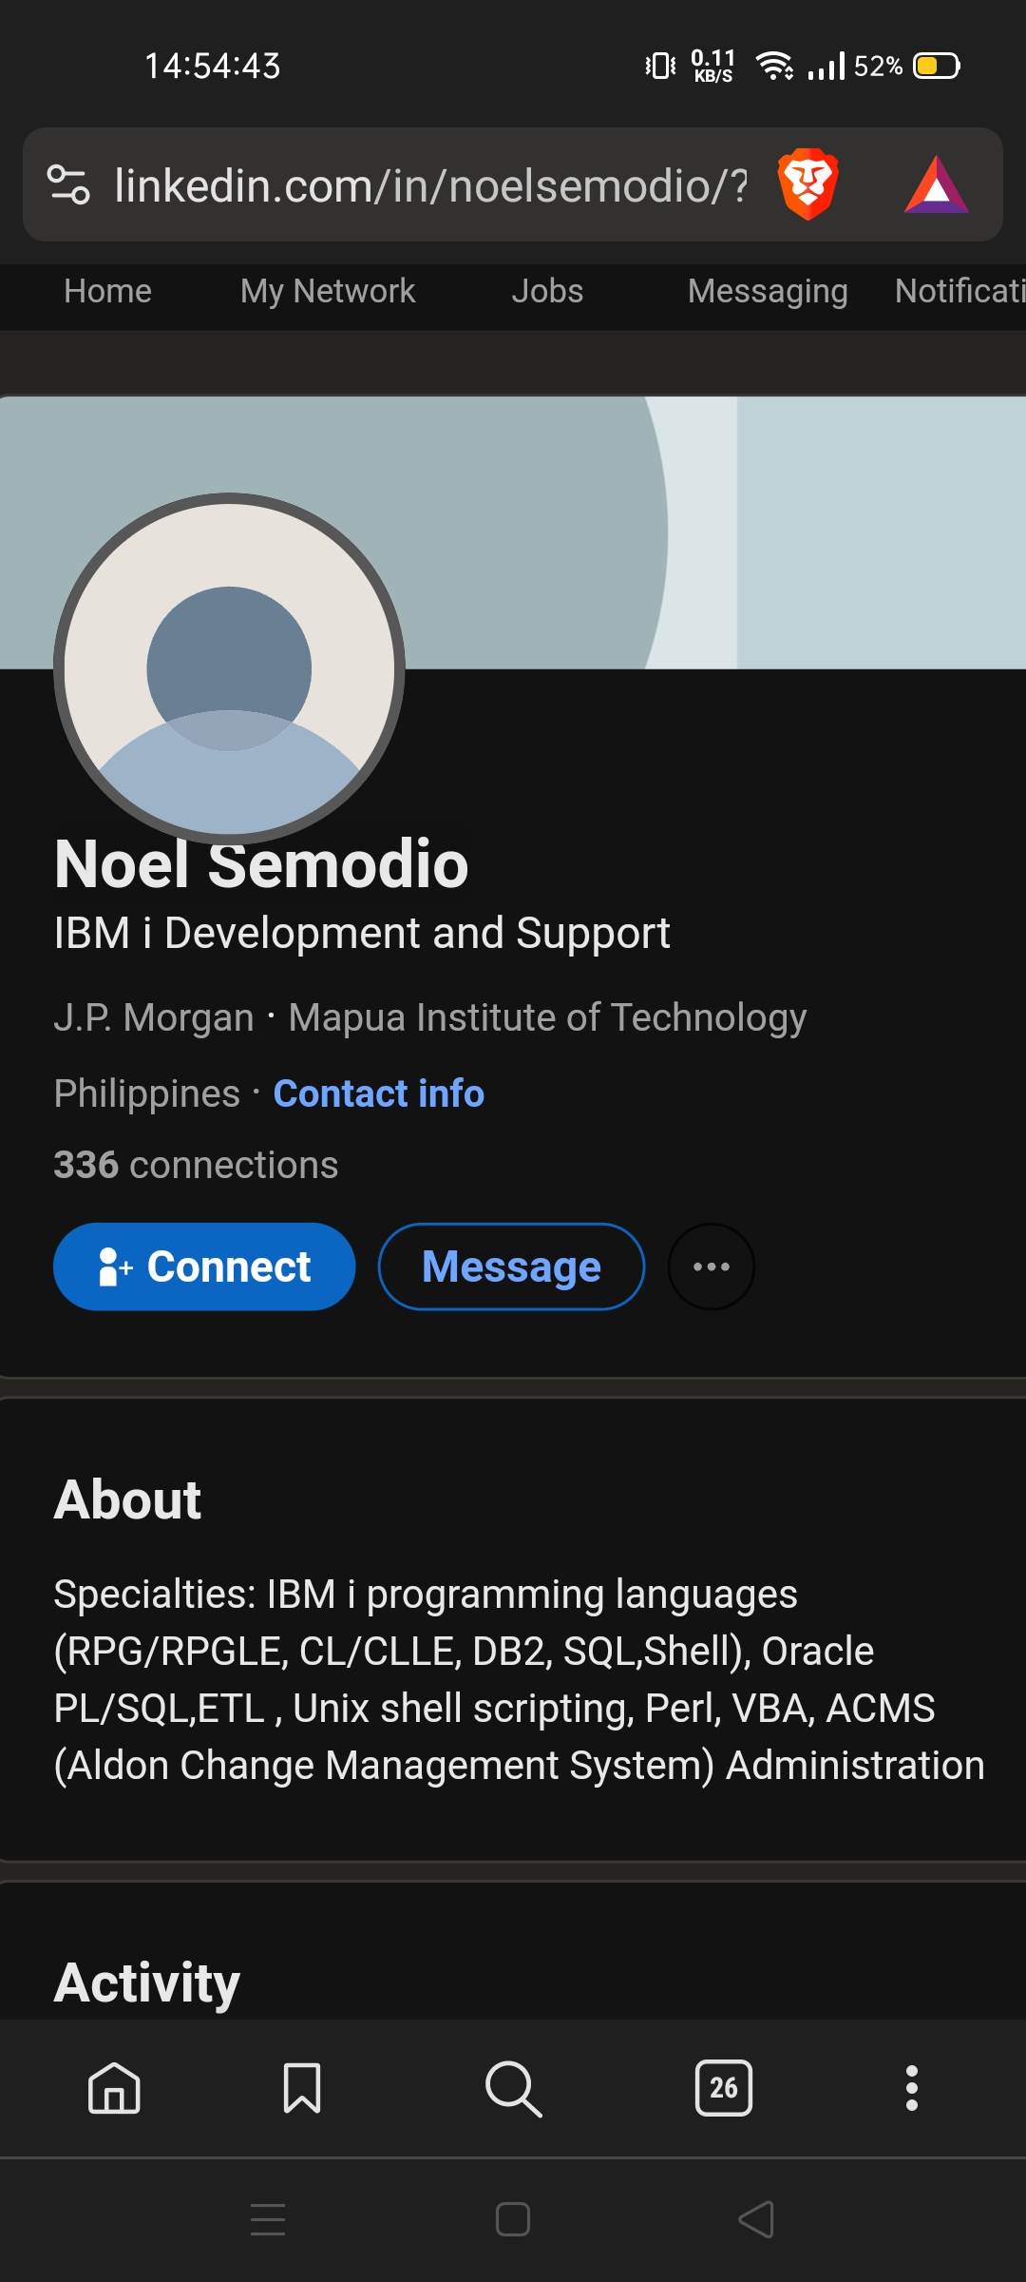
Task: Open Android menu lines navigation button
Action: click(268, 2220)
